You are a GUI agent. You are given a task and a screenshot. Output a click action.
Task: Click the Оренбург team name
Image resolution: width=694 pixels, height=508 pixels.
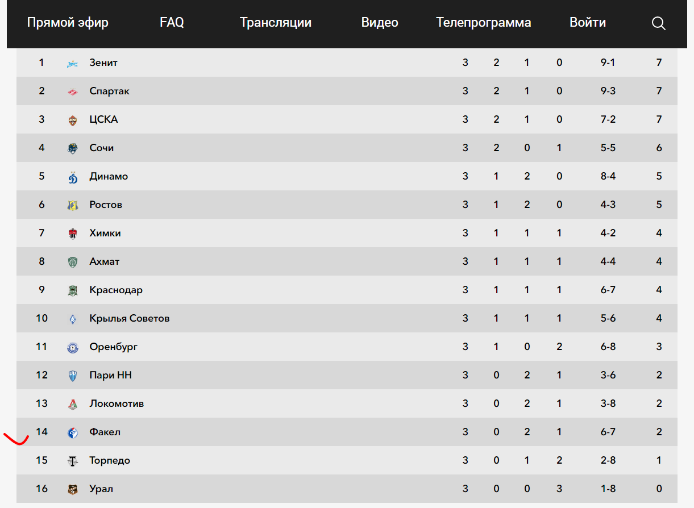click(x=114, y=347)
